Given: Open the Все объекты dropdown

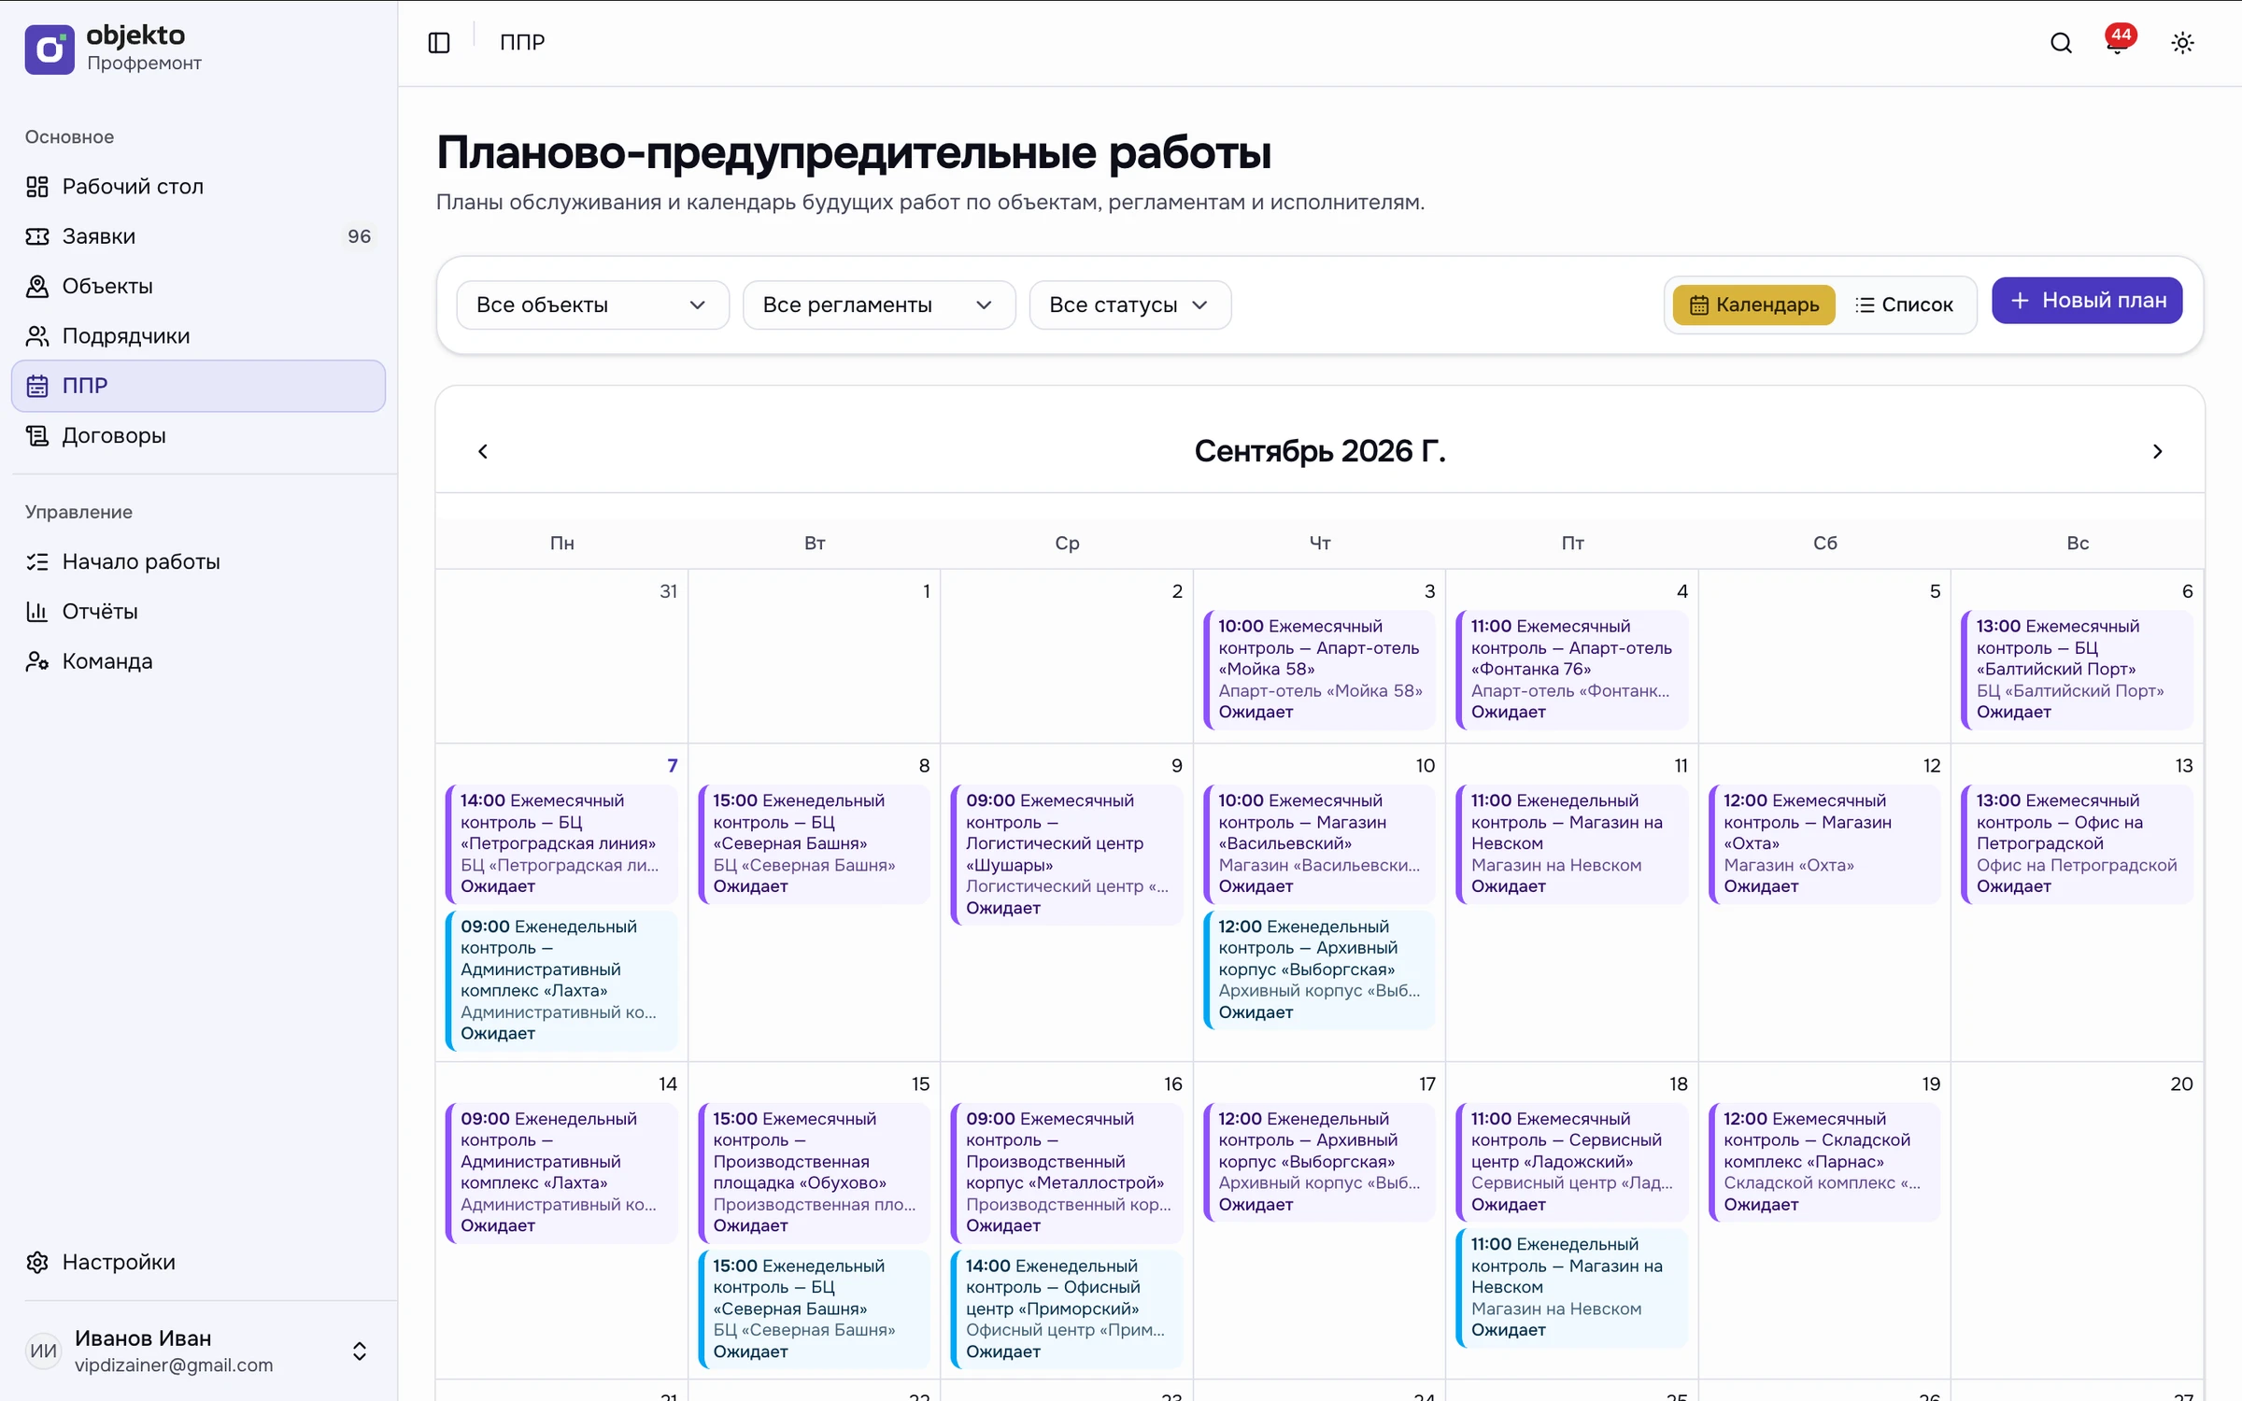Looking at the screenshot, I should click(592, 304).
